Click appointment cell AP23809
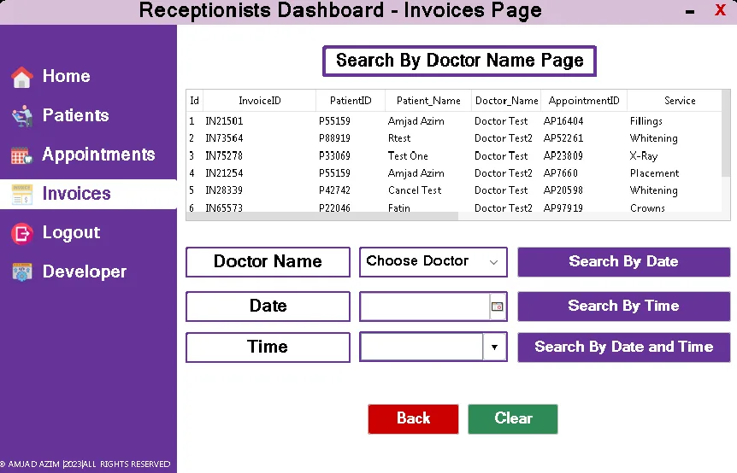The height and width of the screenshot is (473, 737). 563,155
